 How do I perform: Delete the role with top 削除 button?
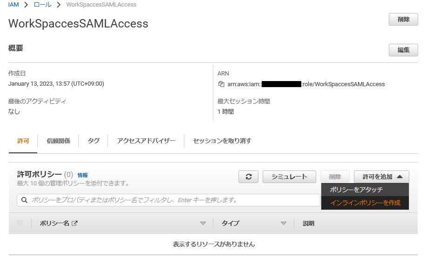click(x=403, y=20)
